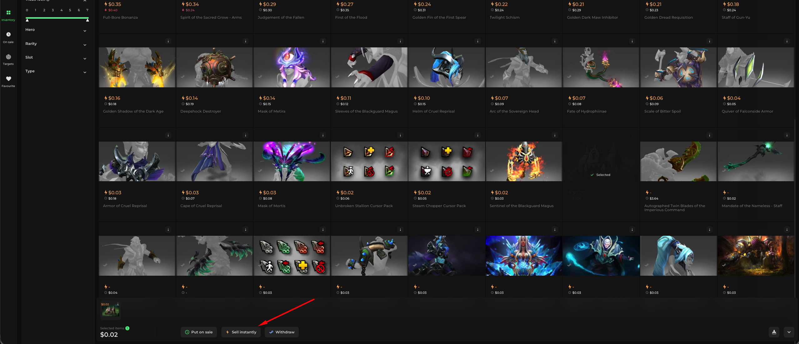Click the name "Golden Dark Maw Inhibitor"
The height and width of the screenshot is (344, 799).
(592, 17)
